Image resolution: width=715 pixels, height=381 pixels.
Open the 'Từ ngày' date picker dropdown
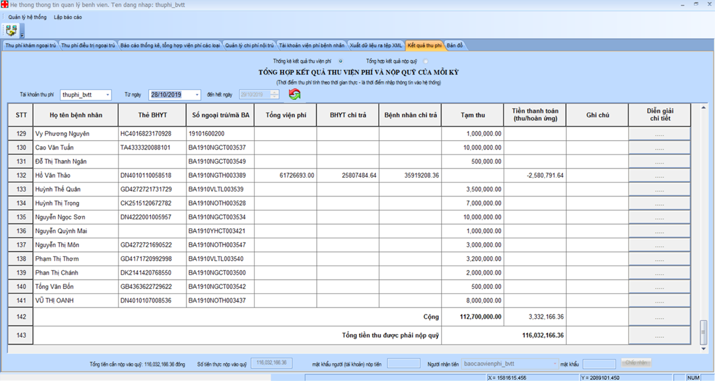[x=196, y=95]
